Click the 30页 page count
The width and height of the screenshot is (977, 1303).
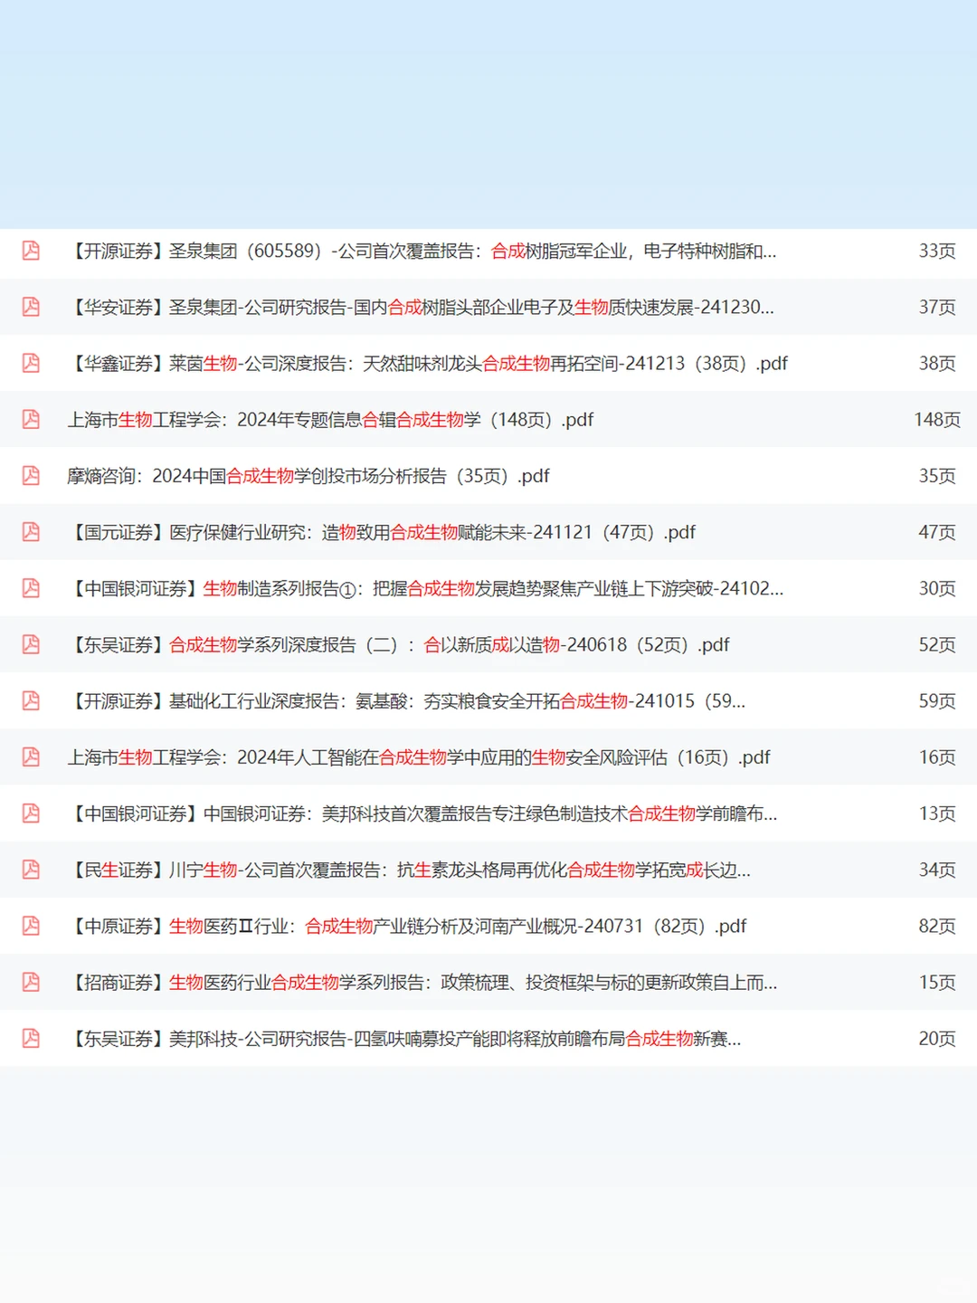point(937,588)
